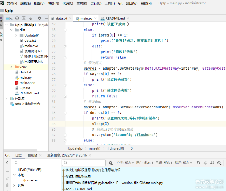This screenshot has width=226, height=191.
Task: Switch to the README.md editor tab
Action: click(115, 18)
